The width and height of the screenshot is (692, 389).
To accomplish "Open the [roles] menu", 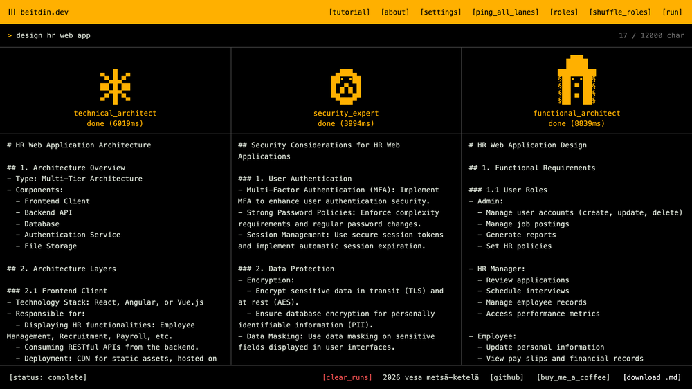I will pos(563,12).
